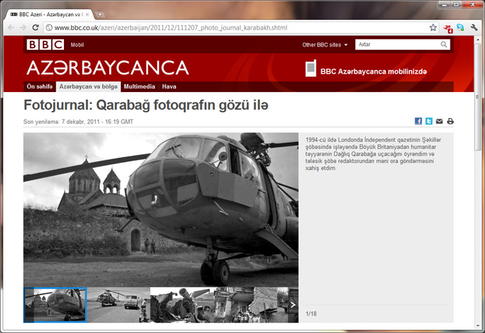
Task: Switch to Hava section
Action: (169, 87)
